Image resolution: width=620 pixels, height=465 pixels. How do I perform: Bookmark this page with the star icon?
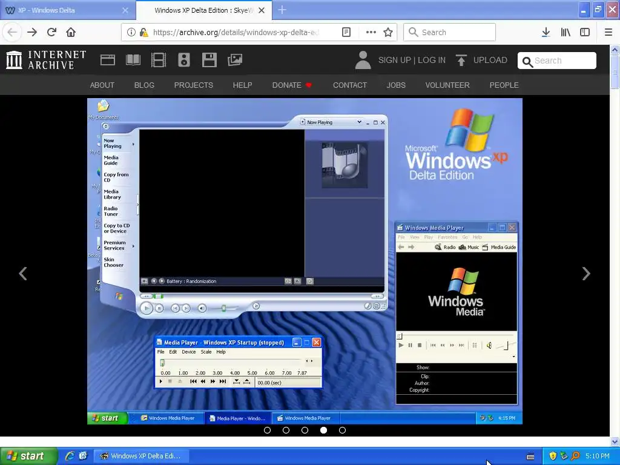tap(388, 33)
